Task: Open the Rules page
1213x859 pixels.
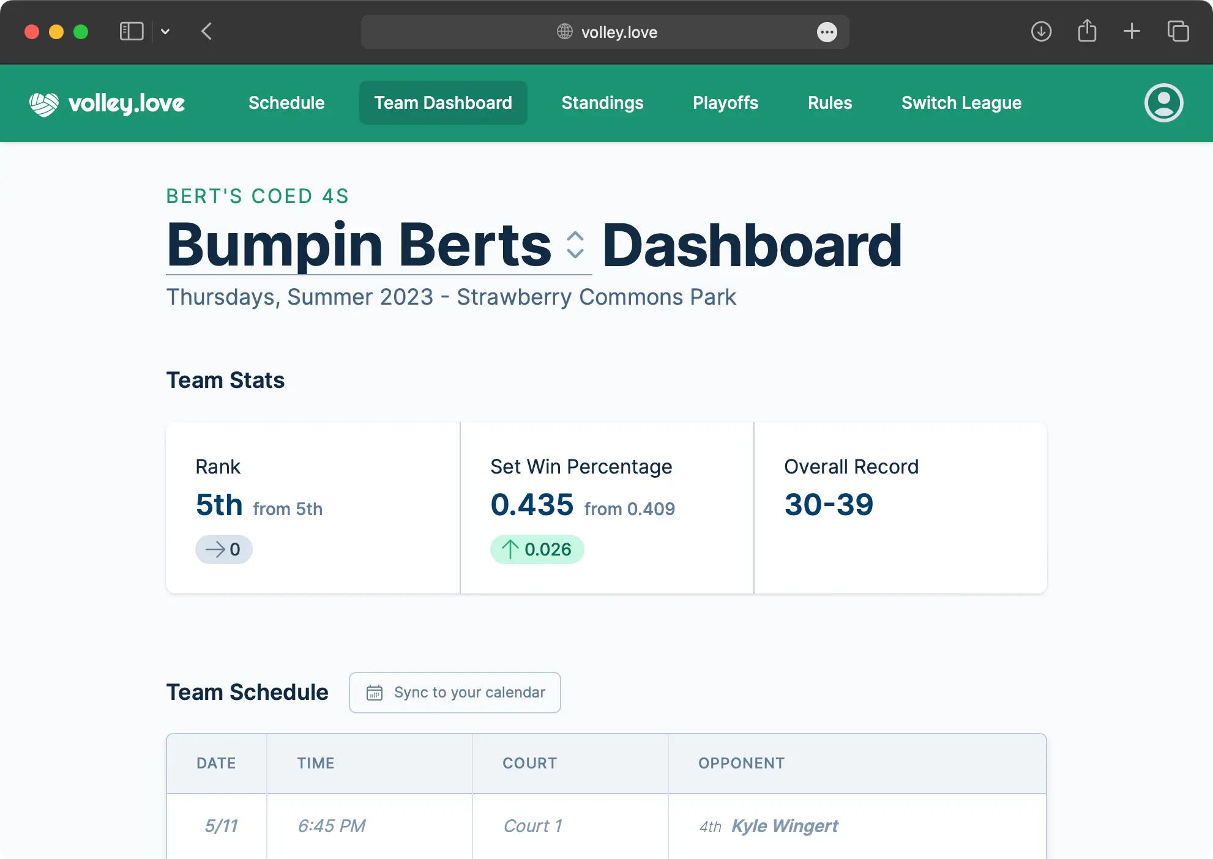Action: (829, 103)
